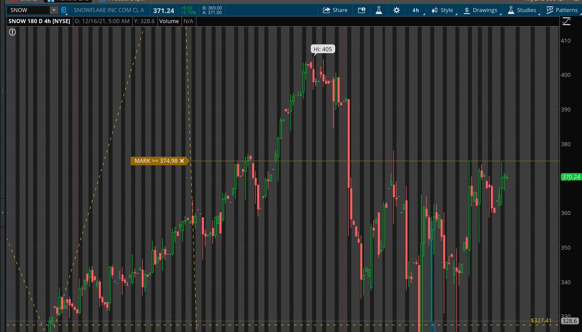
Task: Click the Volume label in chart header
Action: 169,21
